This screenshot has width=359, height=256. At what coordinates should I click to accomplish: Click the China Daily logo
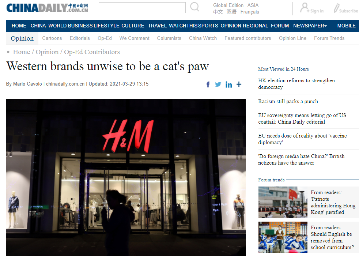tap(47, 8)
